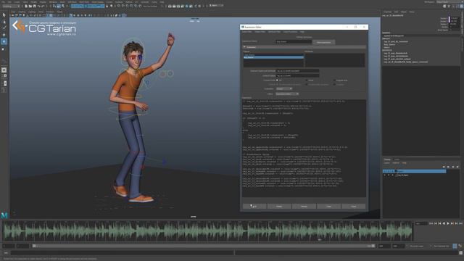Play the animation forwards
464x261 pixels.
(x=448, y=223)
